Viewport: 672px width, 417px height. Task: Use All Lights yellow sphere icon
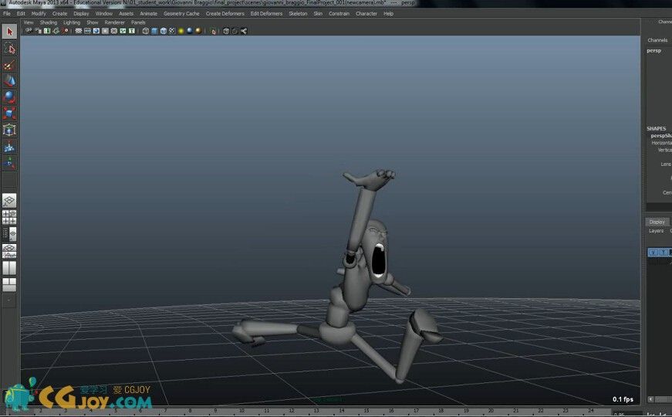click(x=181, y=31)
